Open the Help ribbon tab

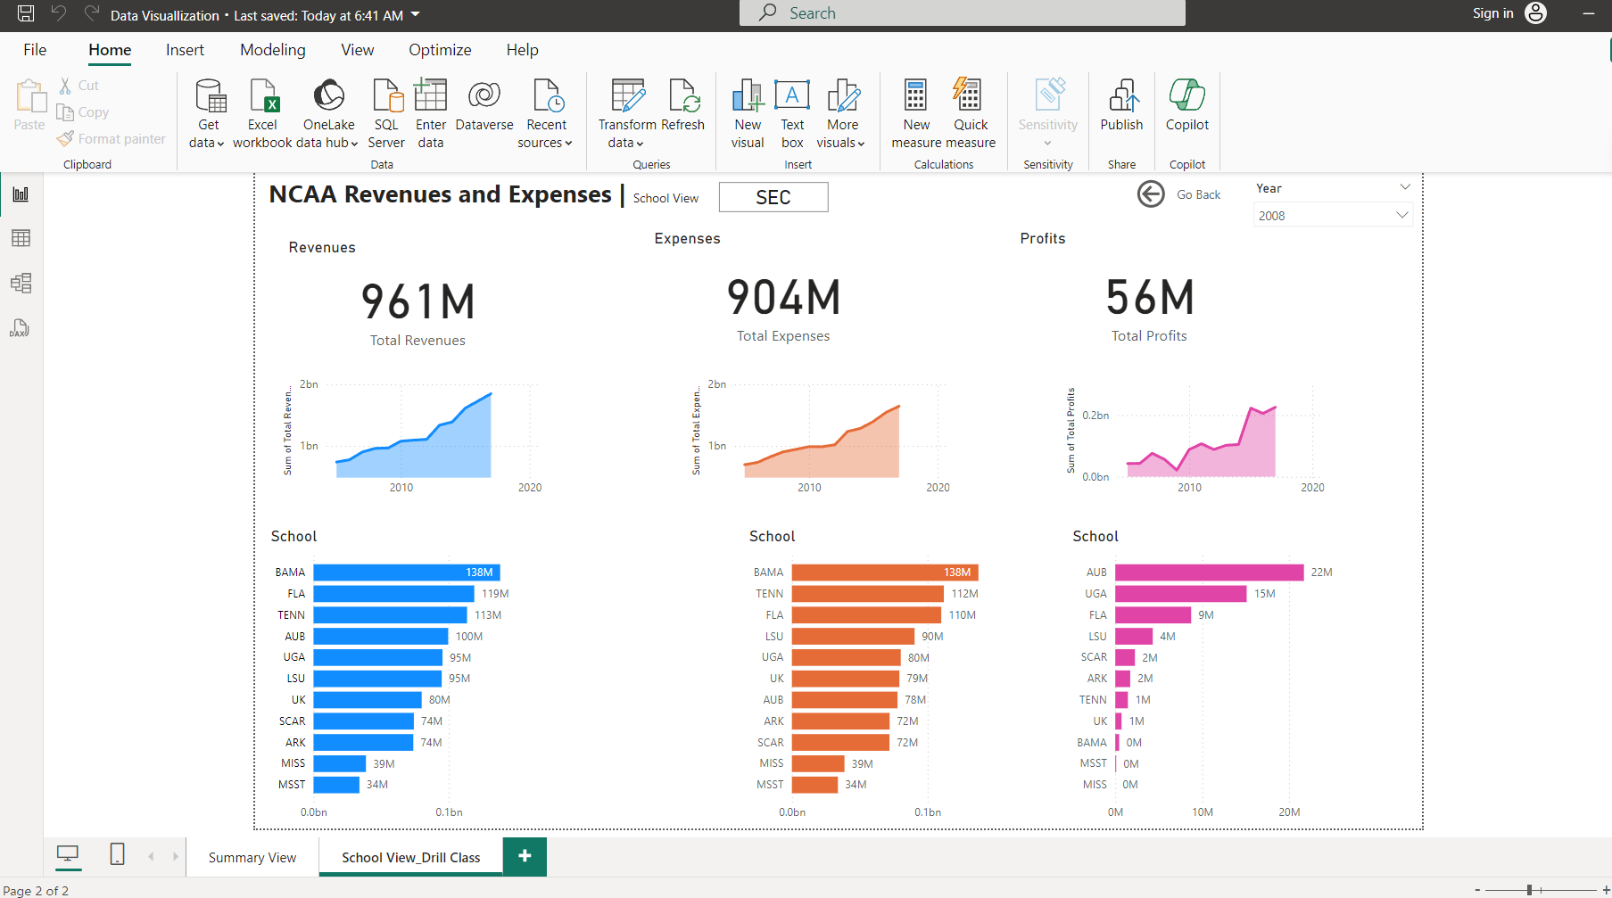523,50
